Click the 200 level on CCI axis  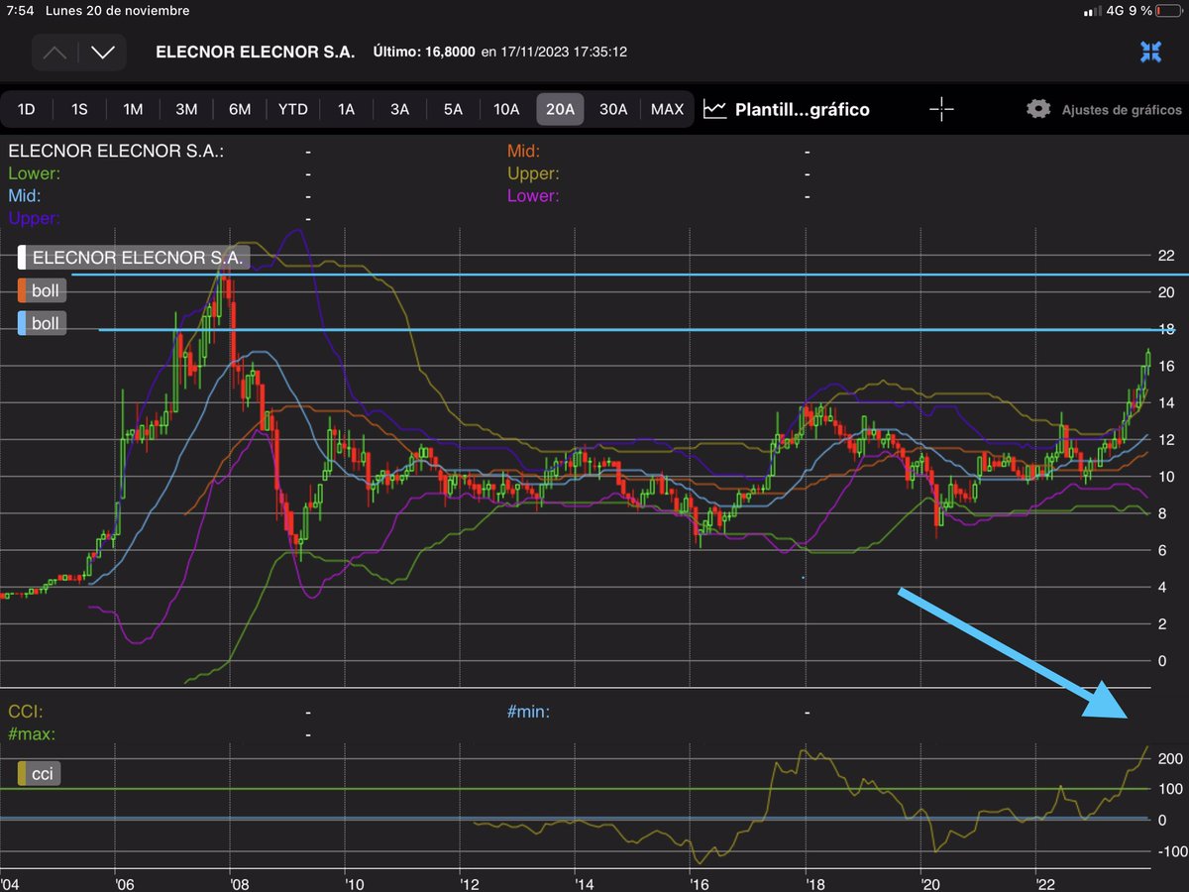click(1169, 758)
